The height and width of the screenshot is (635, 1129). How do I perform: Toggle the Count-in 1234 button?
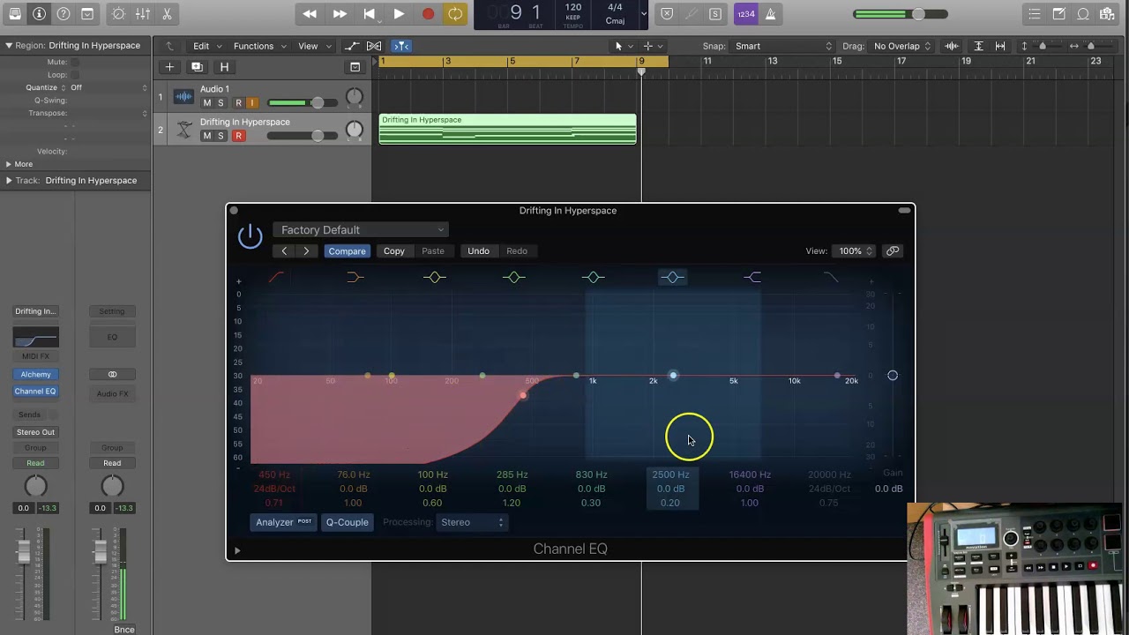pos(746,14)
